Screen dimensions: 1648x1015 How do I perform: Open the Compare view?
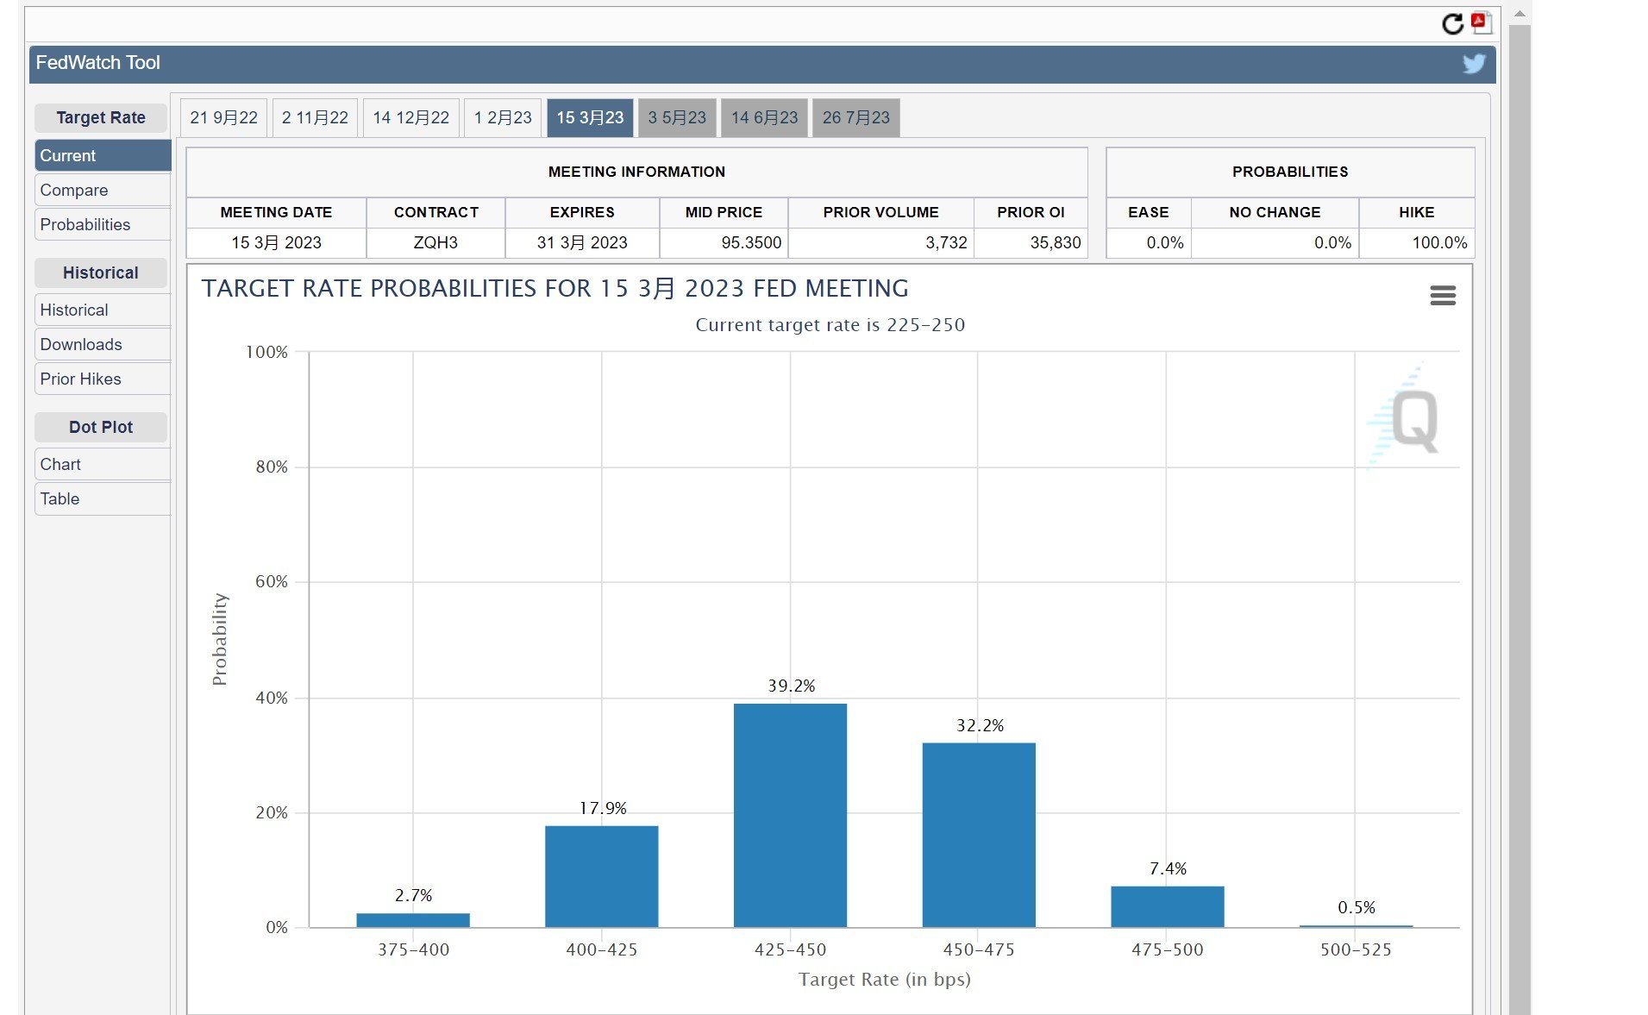103,191
